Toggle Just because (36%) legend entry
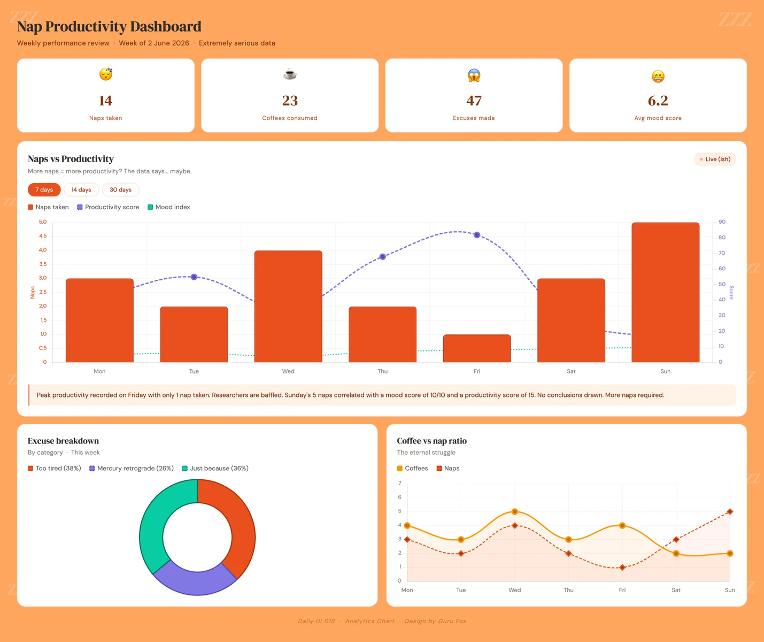764x642 pixels. point(215,468)
